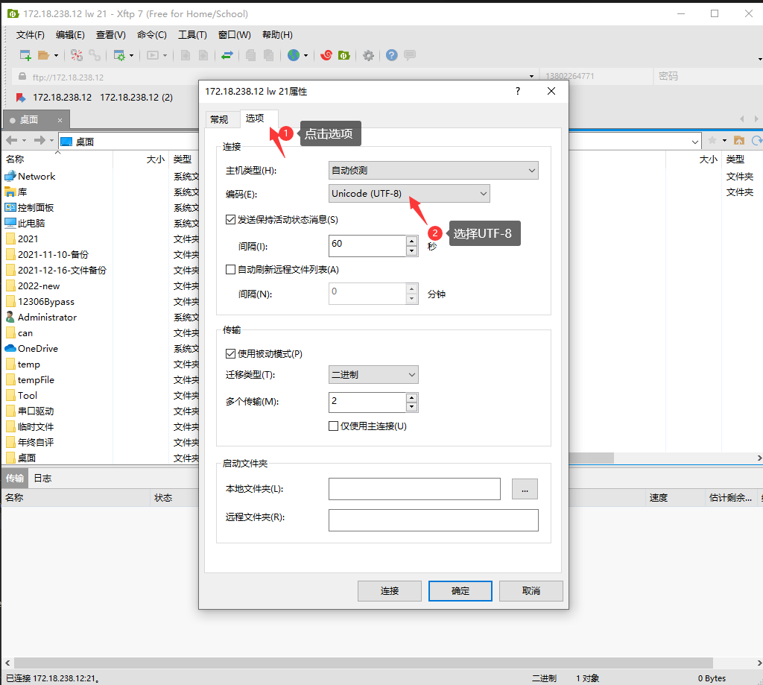The height and width of the screenshot is (685, 763).
Task: Open the Xftp green folder icon
Action: point(344,55)
